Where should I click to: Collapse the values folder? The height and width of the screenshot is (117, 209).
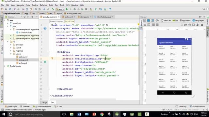point(11,54)
